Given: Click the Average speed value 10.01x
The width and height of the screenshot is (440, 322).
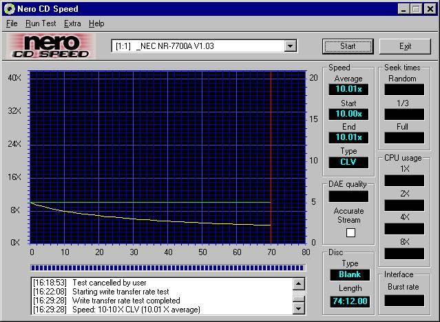Looking at the screenshot, I should coord(348,90).
